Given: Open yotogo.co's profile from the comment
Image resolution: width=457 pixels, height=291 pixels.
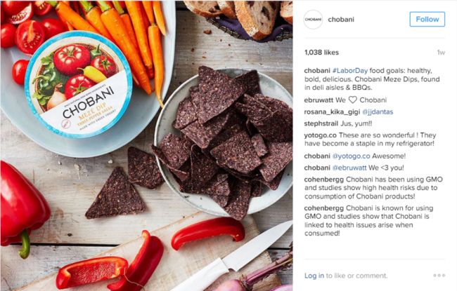Looking at the screenshot, I should coord(320,135).
